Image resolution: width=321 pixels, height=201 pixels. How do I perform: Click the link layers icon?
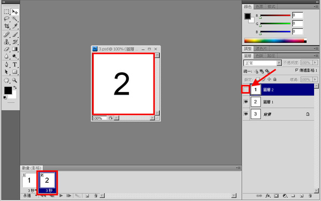[259, 196]
